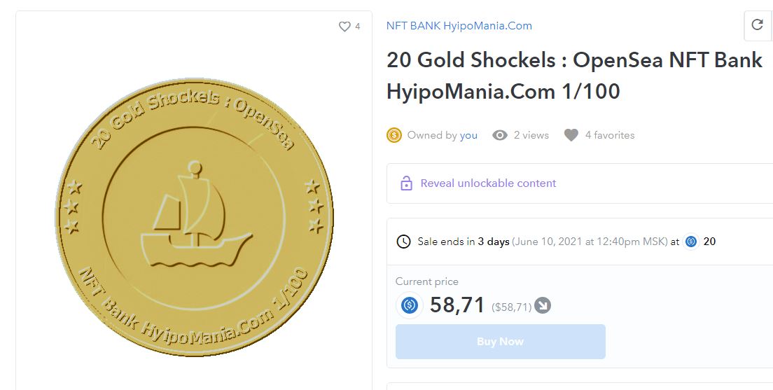Open the NFT BANK HyipoMania.Com collection link
Image resolution: width=773 pixels, height=390 pixels.
(x=459, y=26)
